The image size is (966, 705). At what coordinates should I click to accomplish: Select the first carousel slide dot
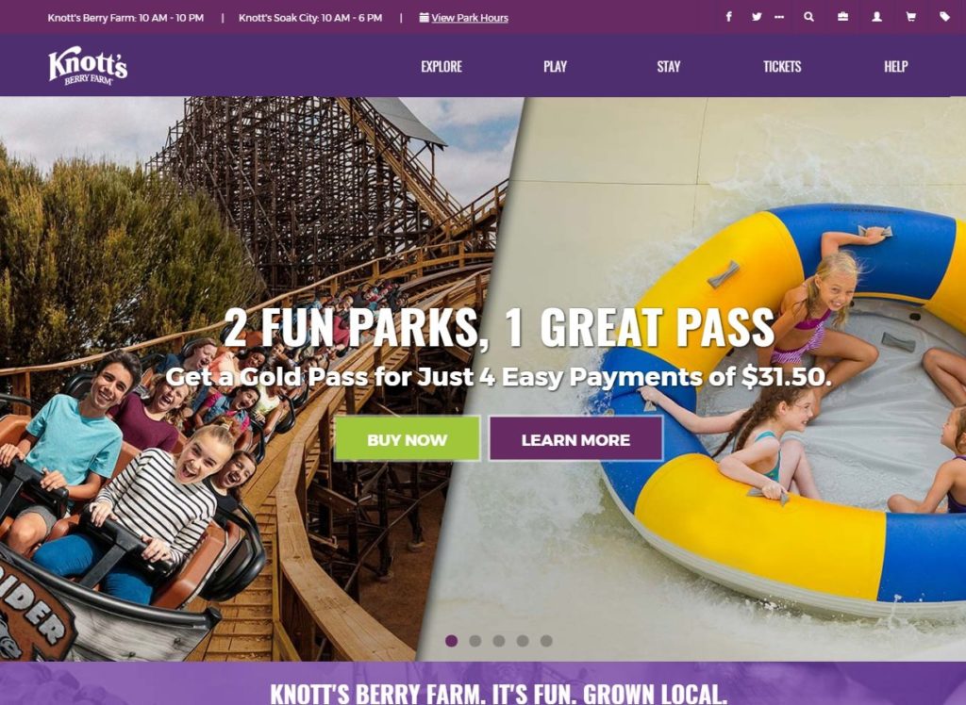(452, 641)
